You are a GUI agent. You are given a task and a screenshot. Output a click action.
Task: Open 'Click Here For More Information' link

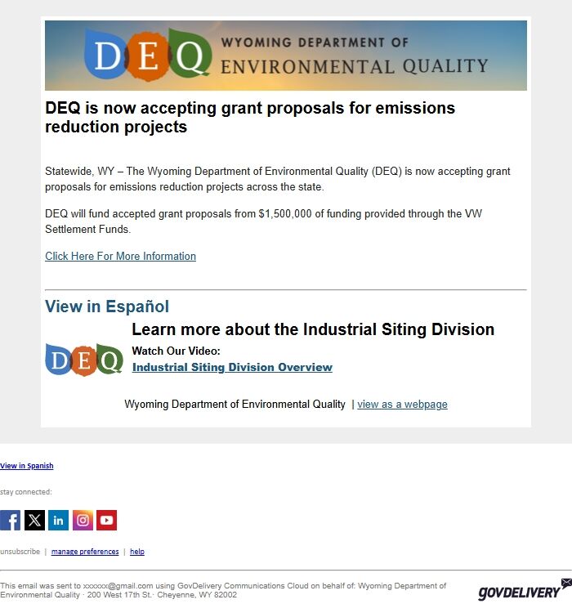click(x=121, y=256)
